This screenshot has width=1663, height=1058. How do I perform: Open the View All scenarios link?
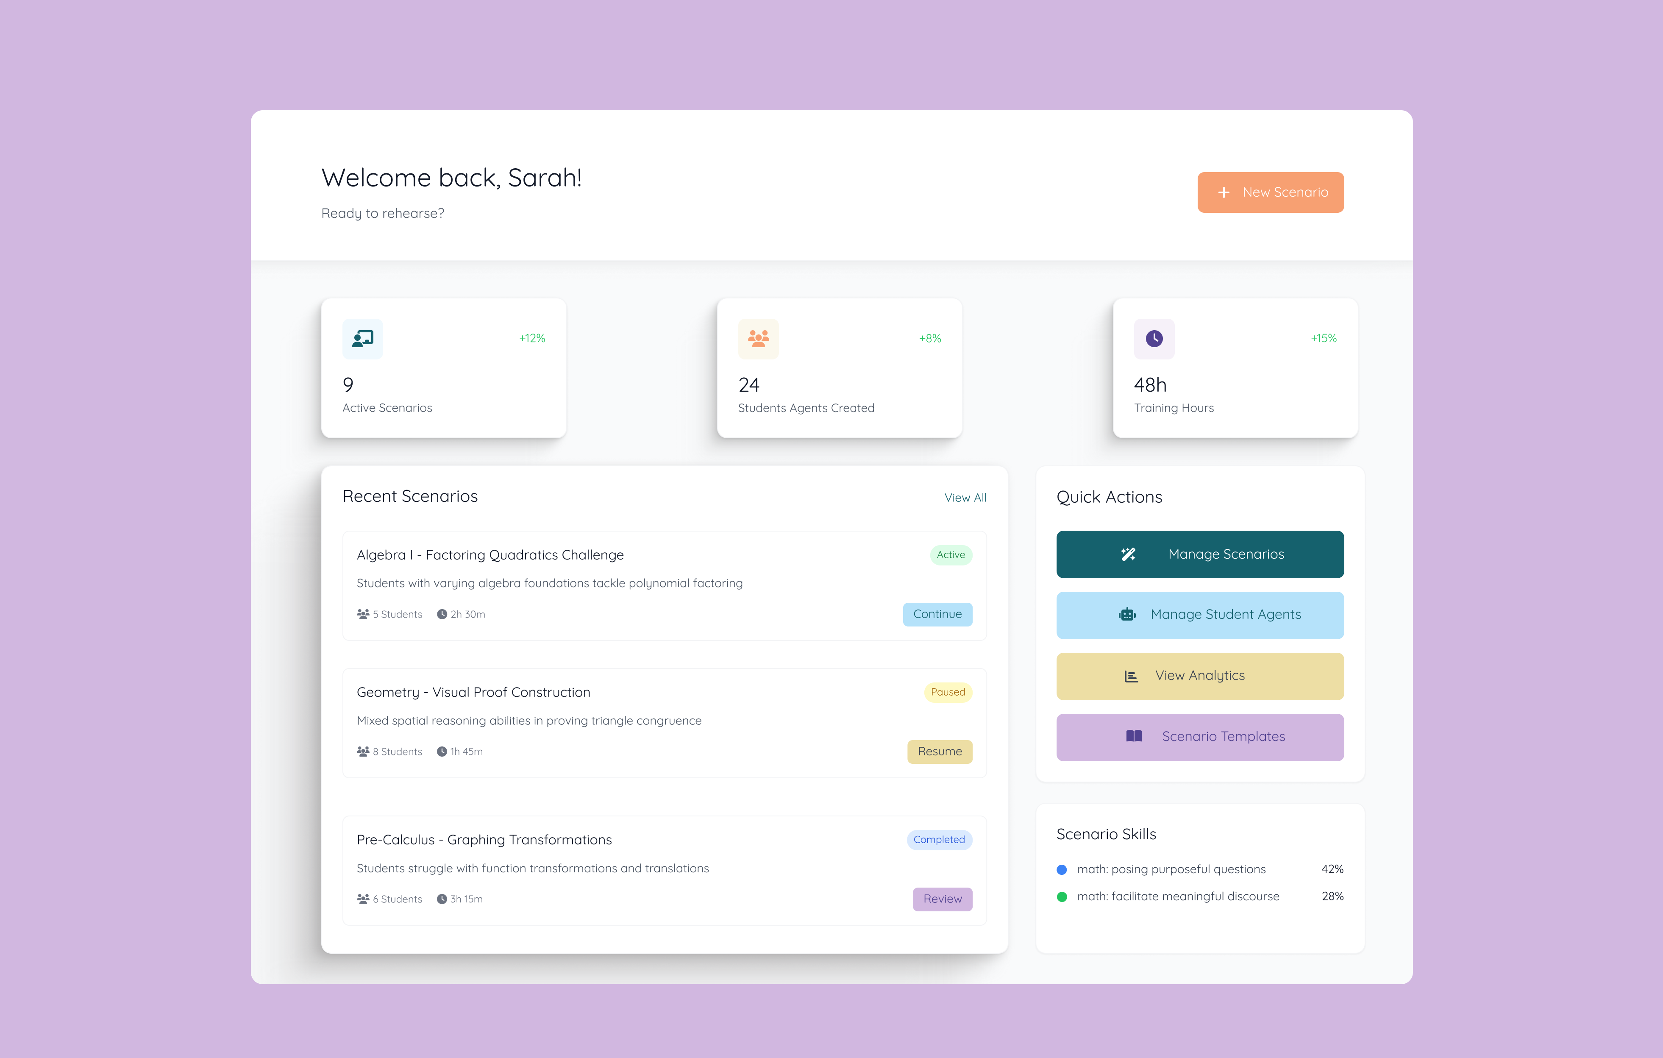point(965,497)
